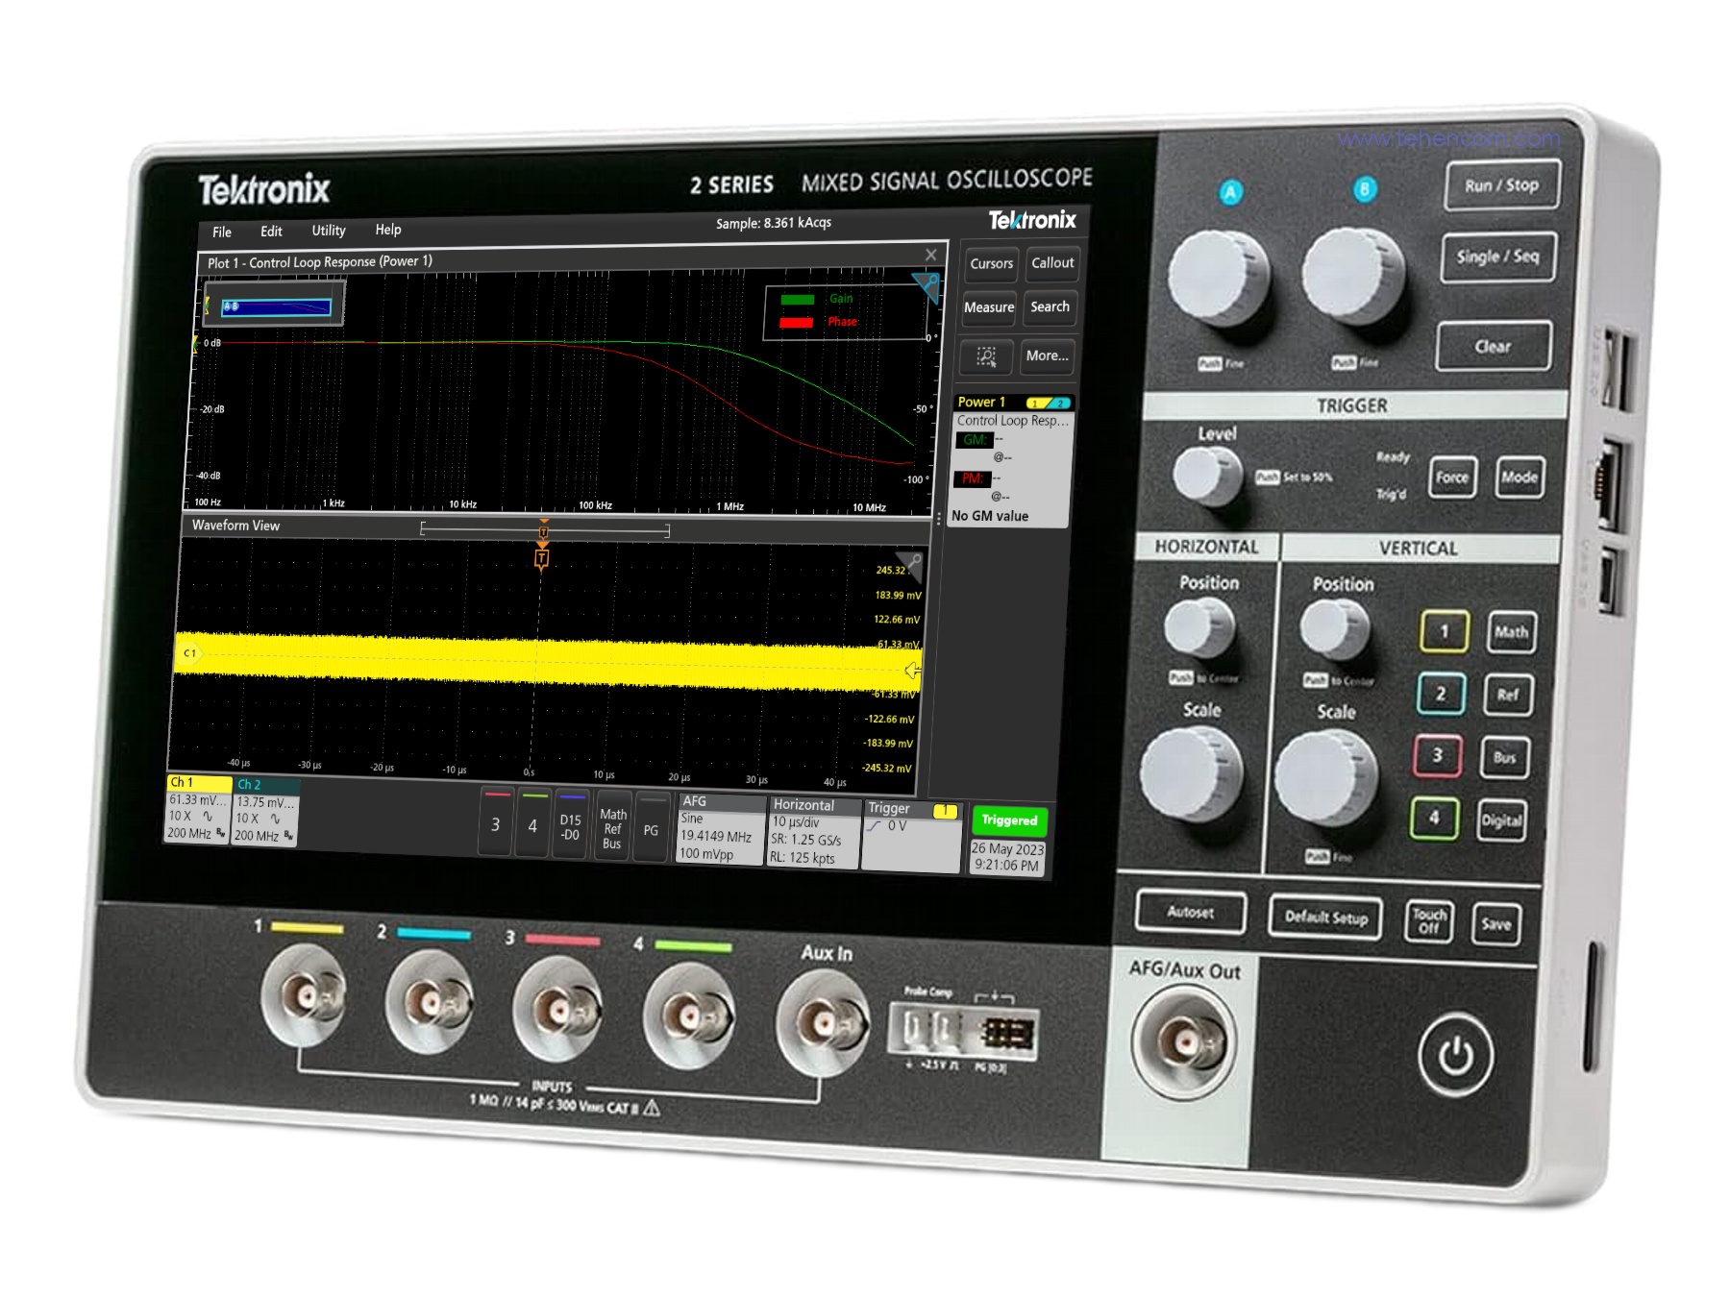Click the trigger position T marker
The width and height of the screenshot is (1730, 1297).
coord(542,557)
